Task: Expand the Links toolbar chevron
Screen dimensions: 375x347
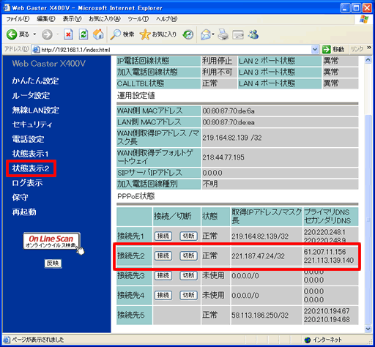Action: 369,48
